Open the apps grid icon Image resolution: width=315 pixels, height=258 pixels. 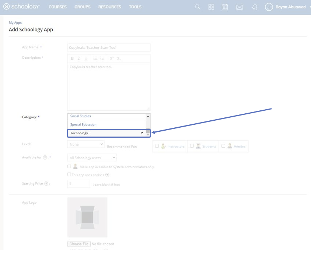pyautogui.click(x=211, y=7)
